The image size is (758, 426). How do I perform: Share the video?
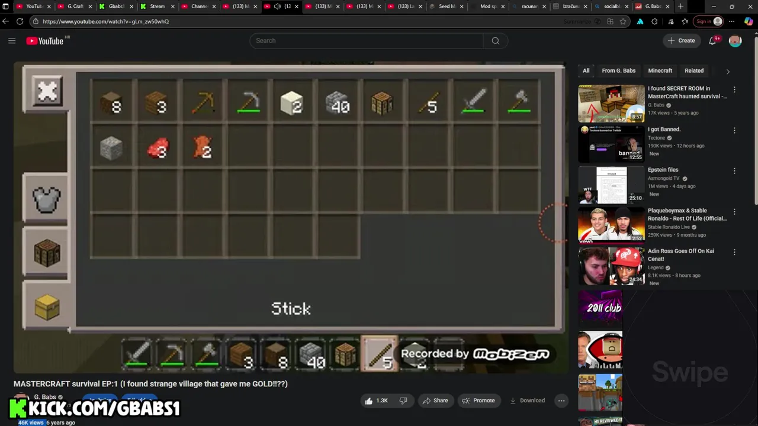pos(435,401)
